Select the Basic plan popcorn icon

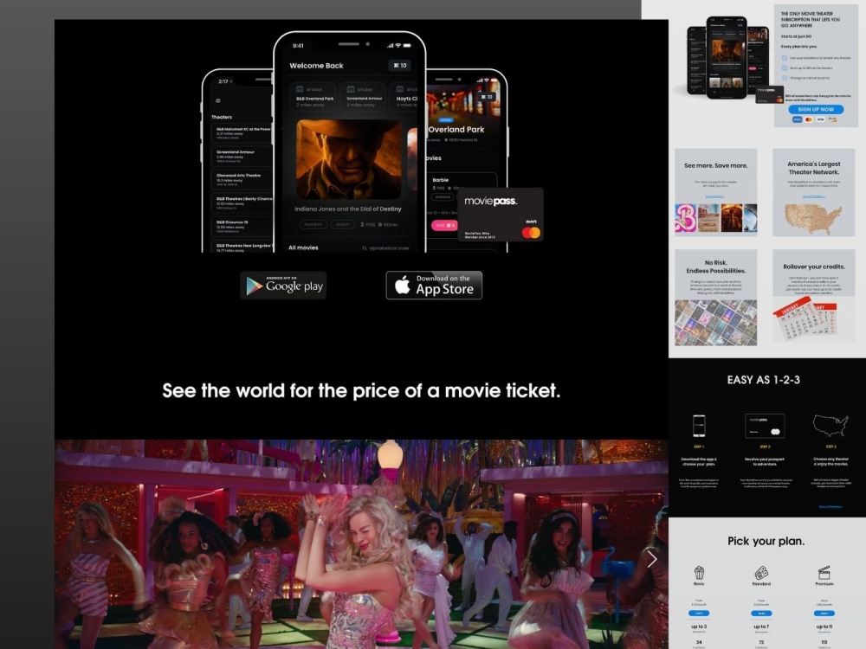699,574
